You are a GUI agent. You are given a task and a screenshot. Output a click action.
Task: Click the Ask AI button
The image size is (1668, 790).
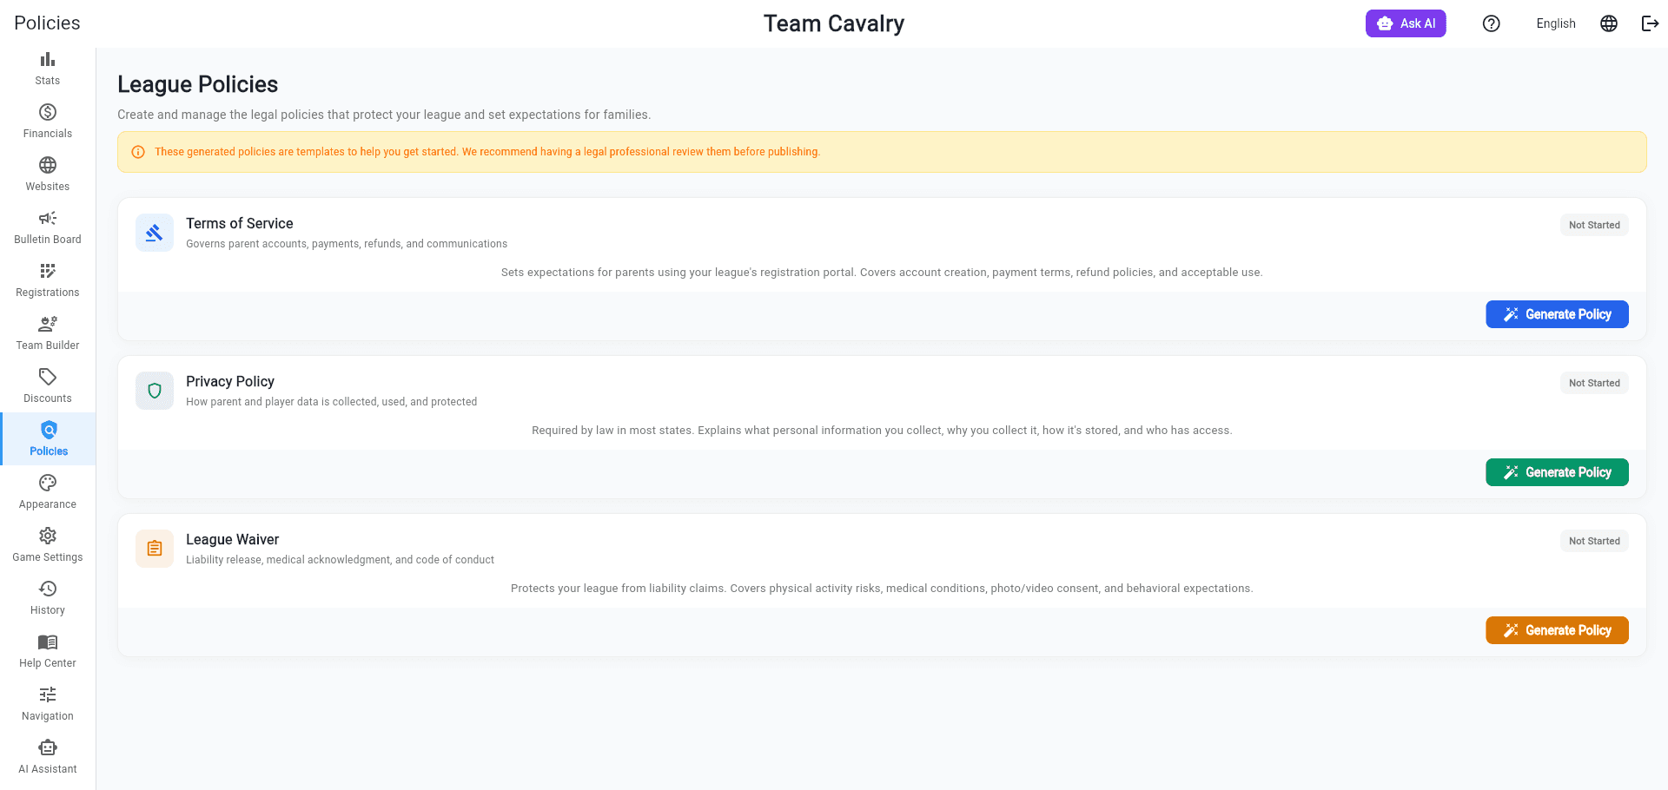[x=1406, y=23]
